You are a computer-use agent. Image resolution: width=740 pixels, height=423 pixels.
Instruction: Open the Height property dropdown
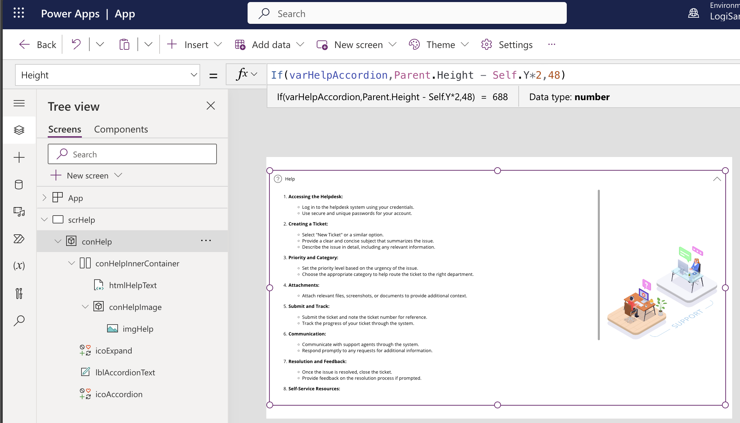click(x=193, y=75)
